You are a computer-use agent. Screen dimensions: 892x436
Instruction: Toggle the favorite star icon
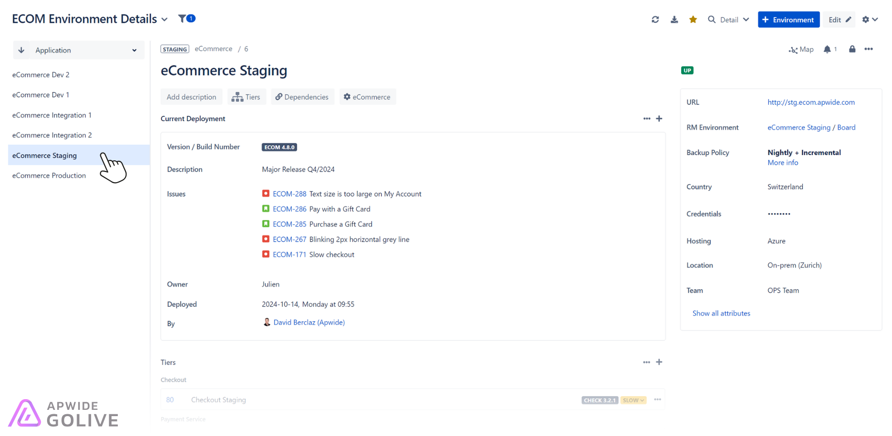[693, 19]
